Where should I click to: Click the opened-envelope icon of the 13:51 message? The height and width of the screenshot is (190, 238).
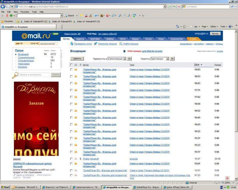(x=76, y=170)
